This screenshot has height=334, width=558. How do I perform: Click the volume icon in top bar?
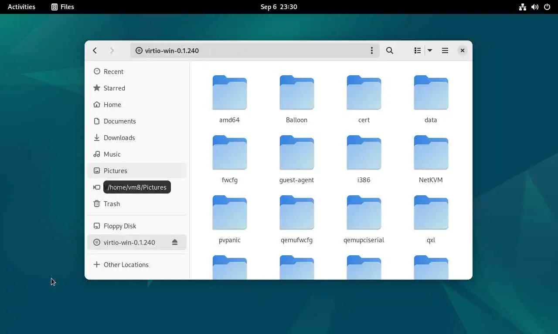point(534,7)
